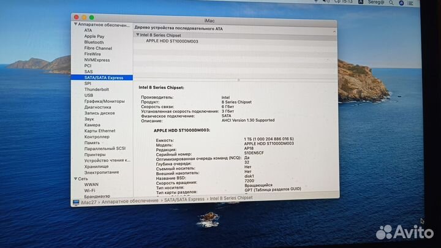Open the Звук section
The width and height of the screenshot is (441, 248).
[89, 119]
